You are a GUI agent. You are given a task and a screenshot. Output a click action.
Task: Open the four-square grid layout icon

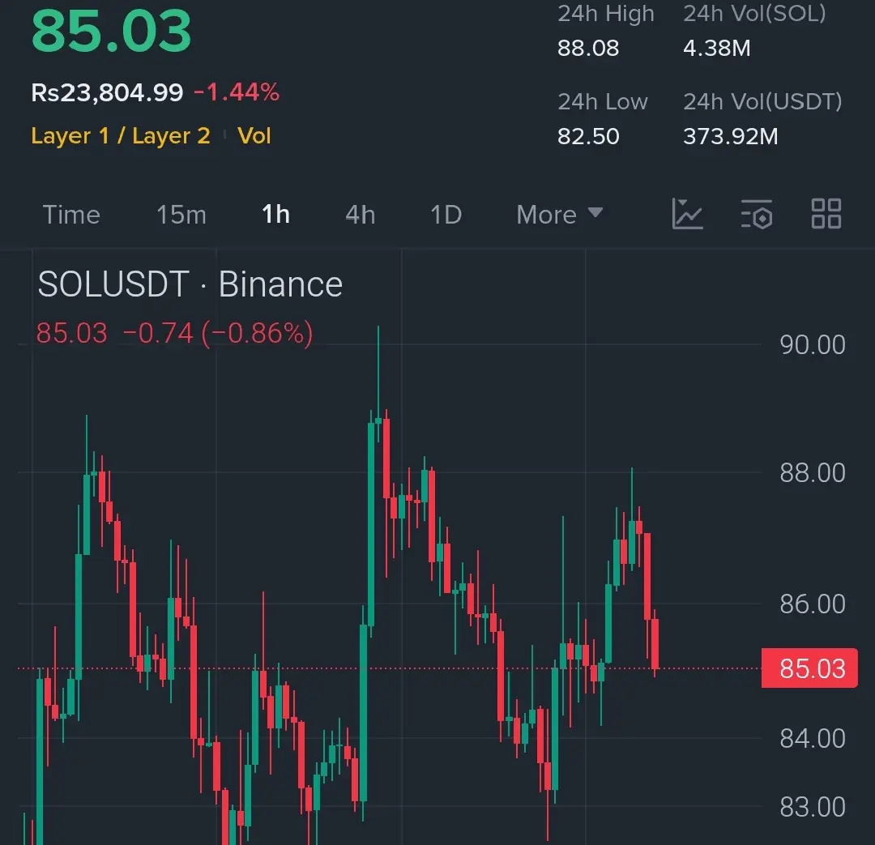(826, 214)
